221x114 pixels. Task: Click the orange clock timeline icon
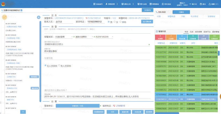[5, 17]
